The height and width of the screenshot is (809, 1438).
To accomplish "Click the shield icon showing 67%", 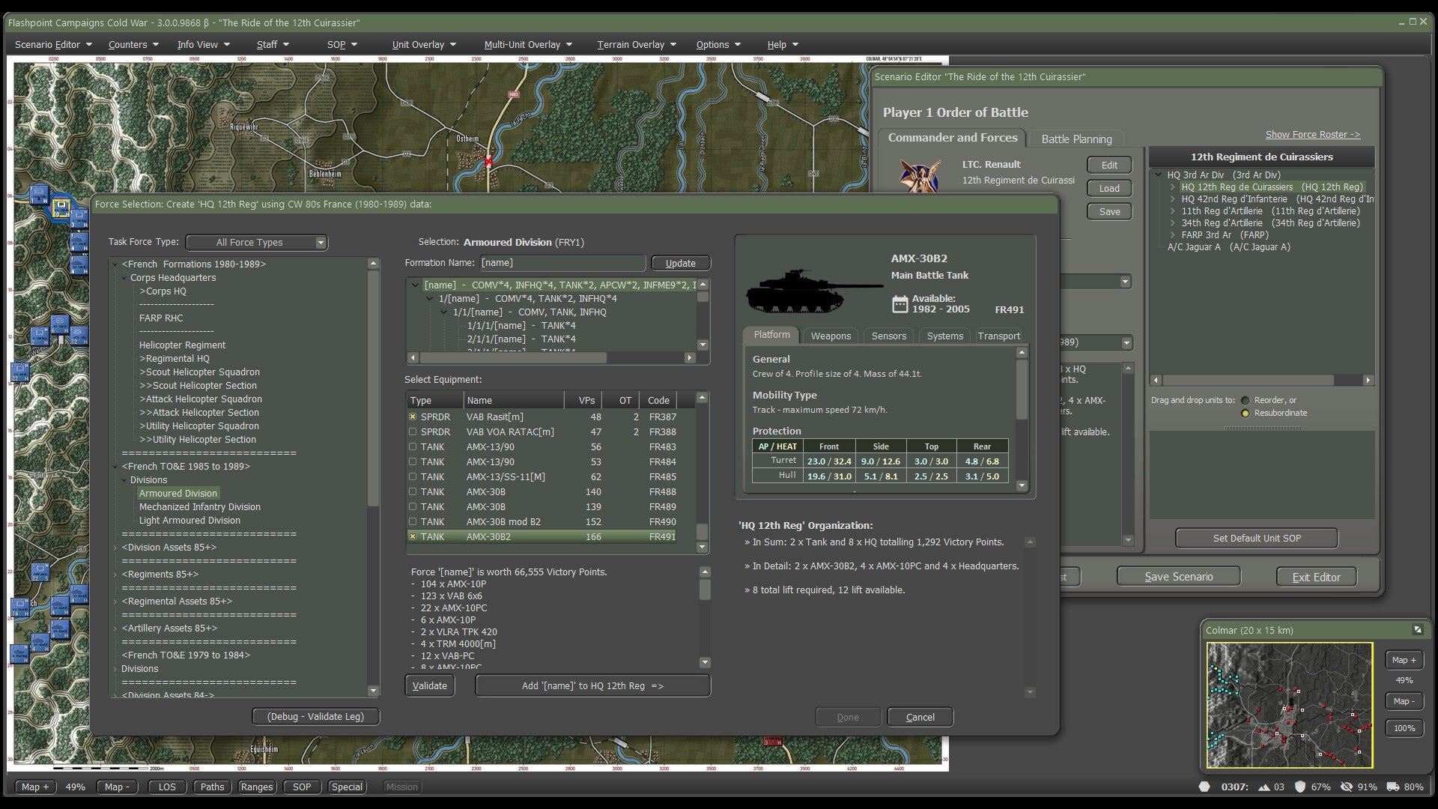I will point(1302,787).
